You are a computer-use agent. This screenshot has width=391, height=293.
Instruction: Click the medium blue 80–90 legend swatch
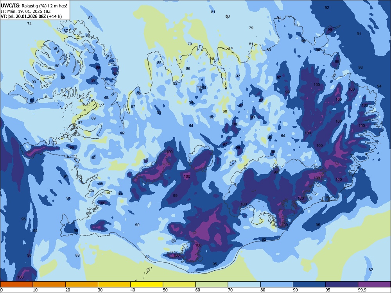coord(277,284)
